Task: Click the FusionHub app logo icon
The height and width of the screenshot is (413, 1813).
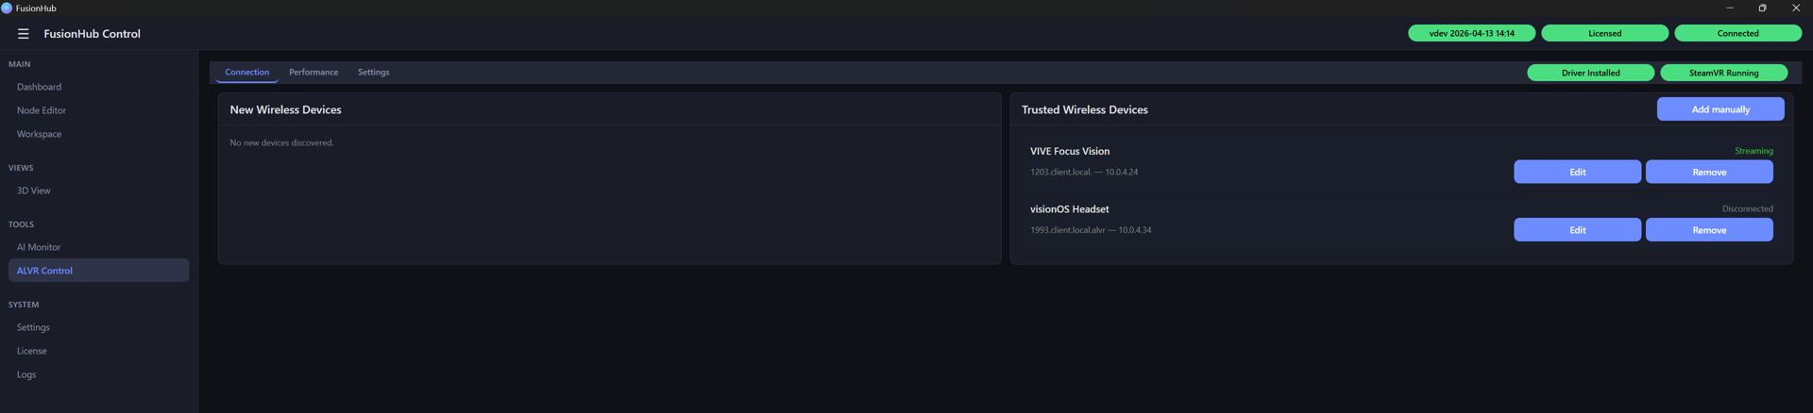Action: coord(7,8)
